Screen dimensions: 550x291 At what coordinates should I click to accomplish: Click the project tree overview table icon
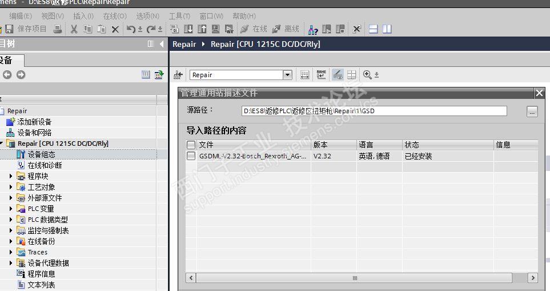click(146, 74)
